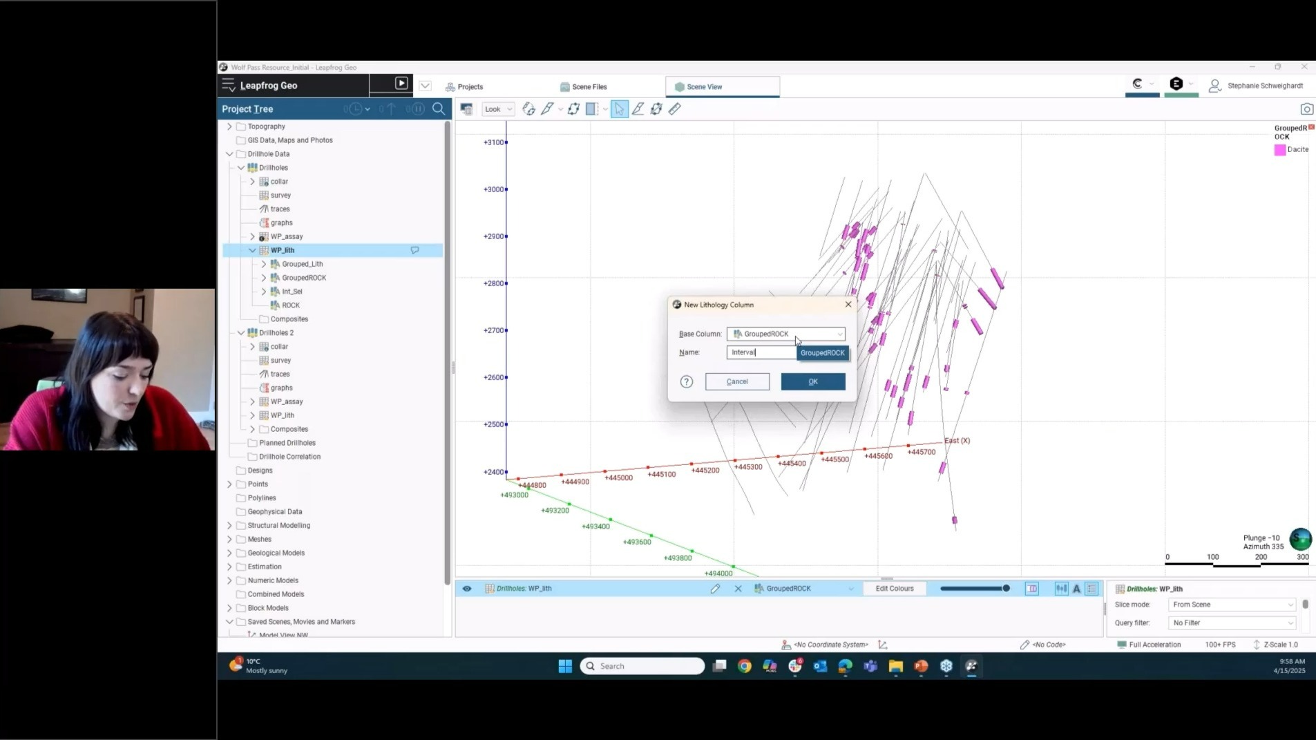Click the Edit Colours button
This screenshot has width=1316, height=740.
[895, 589]
